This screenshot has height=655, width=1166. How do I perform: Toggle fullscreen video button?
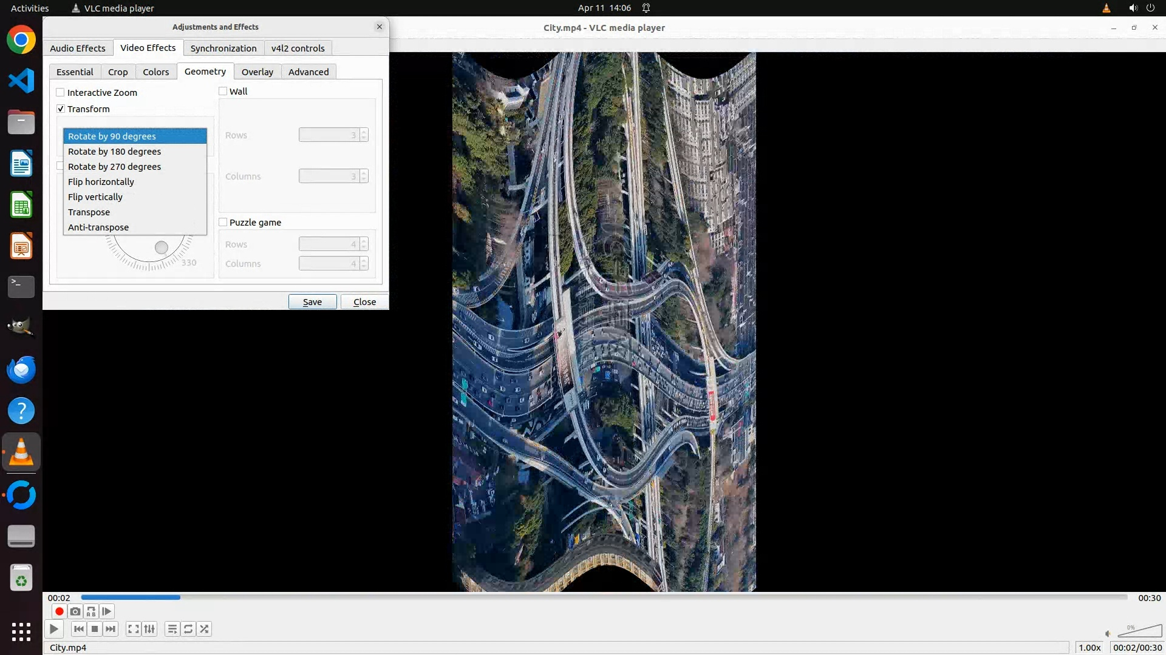coord(133,629)
